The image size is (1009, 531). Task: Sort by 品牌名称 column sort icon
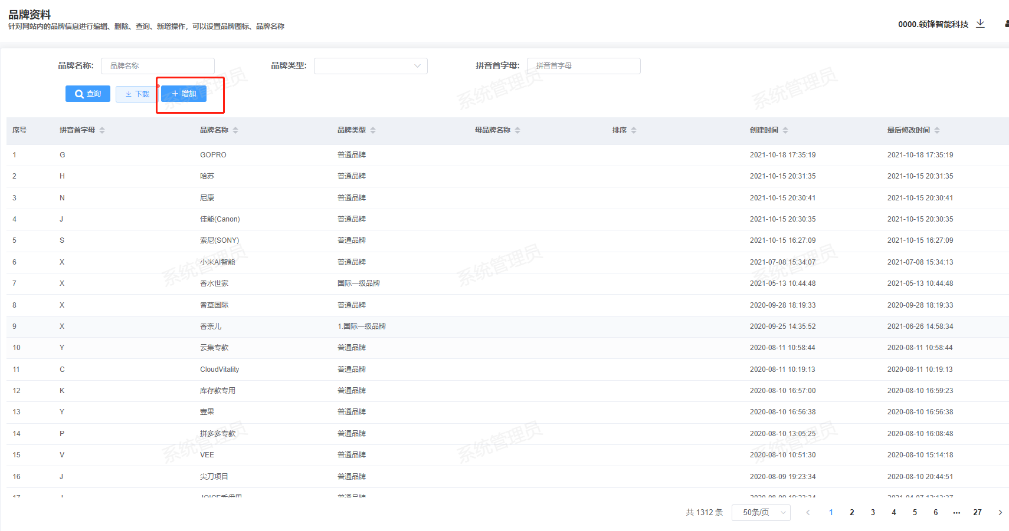[235, 130]
